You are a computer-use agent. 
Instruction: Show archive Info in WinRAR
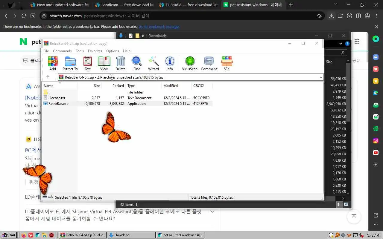coord(170,64)
